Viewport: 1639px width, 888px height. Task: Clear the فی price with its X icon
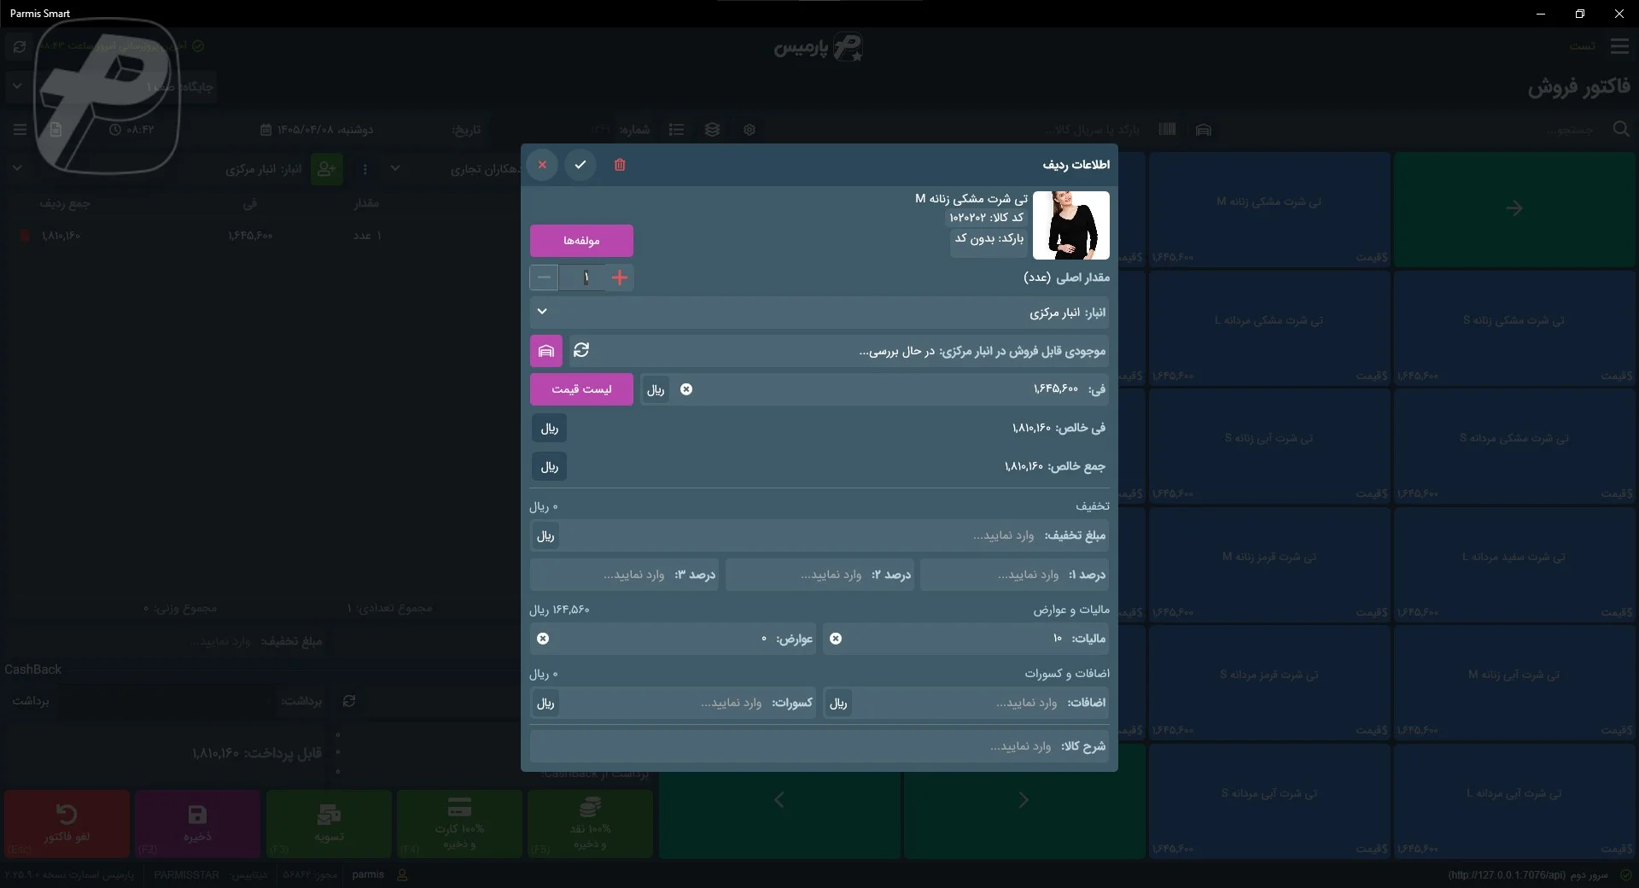click(686, 389)
